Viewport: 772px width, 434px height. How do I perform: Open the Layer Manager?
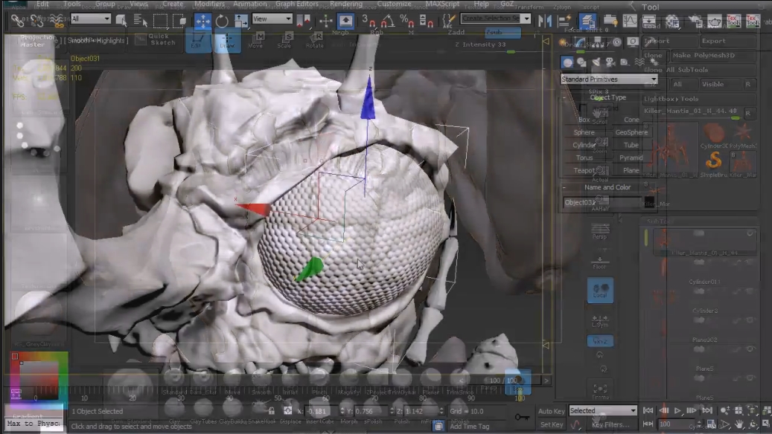coord(587,20)
